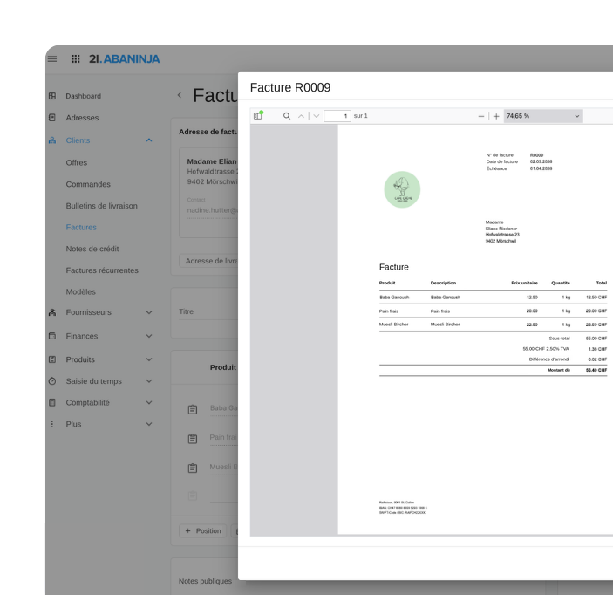Zoom in with the plus icon

[496, 116]
